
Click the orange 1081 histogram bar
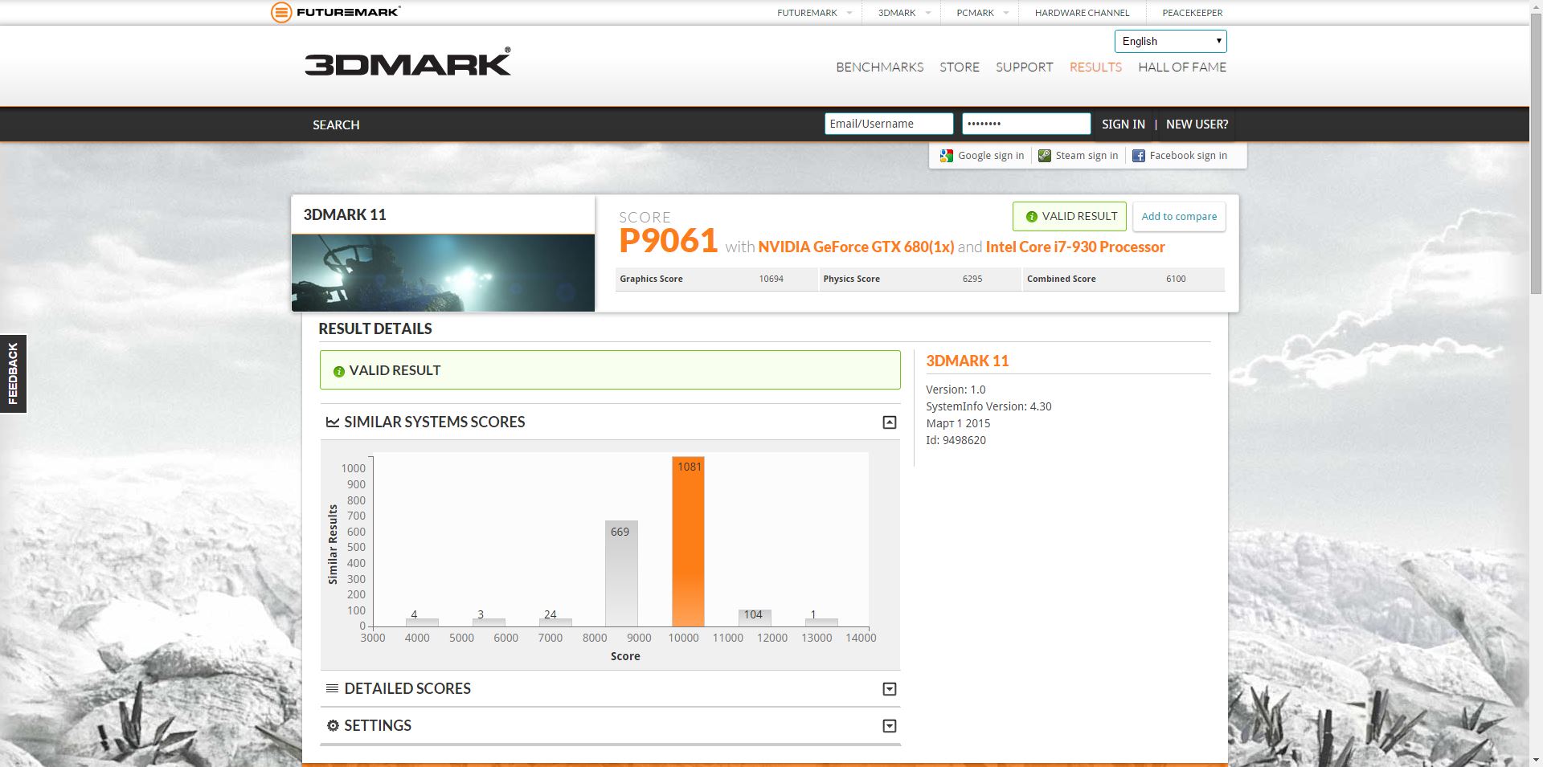pos(688,541)
